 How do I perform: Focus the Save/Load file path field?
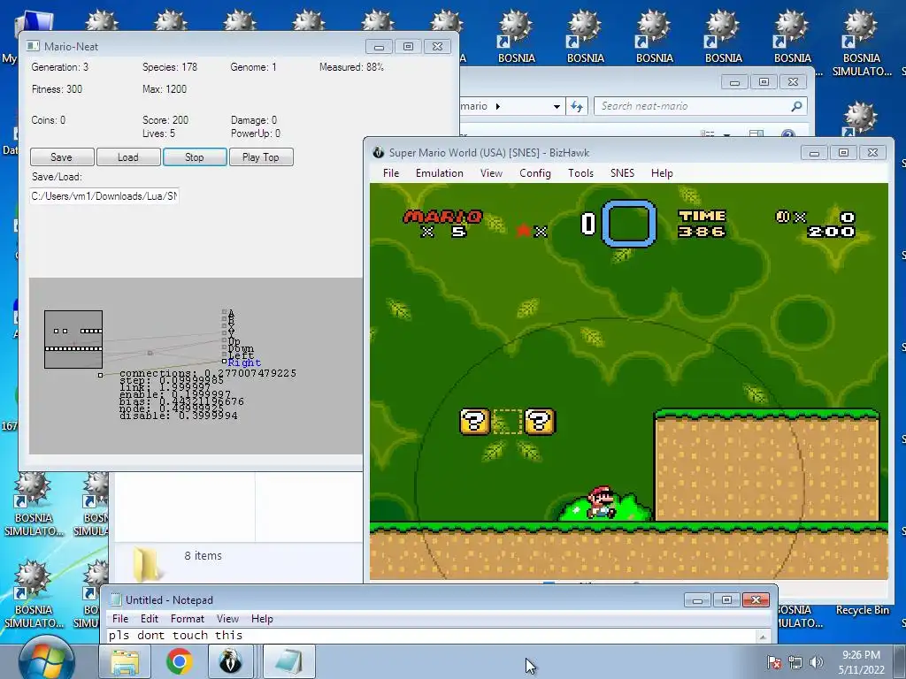(104, 195)
